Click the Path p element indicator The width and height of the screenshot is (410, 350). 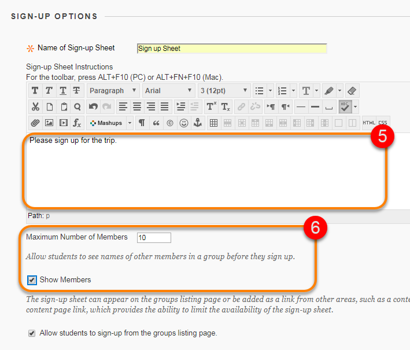click(x=48, y=216)
